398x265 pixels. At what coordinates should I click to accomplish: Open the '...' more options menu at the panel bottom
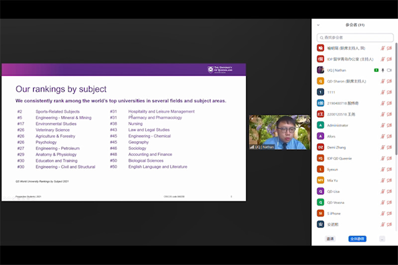pos(382,239)
